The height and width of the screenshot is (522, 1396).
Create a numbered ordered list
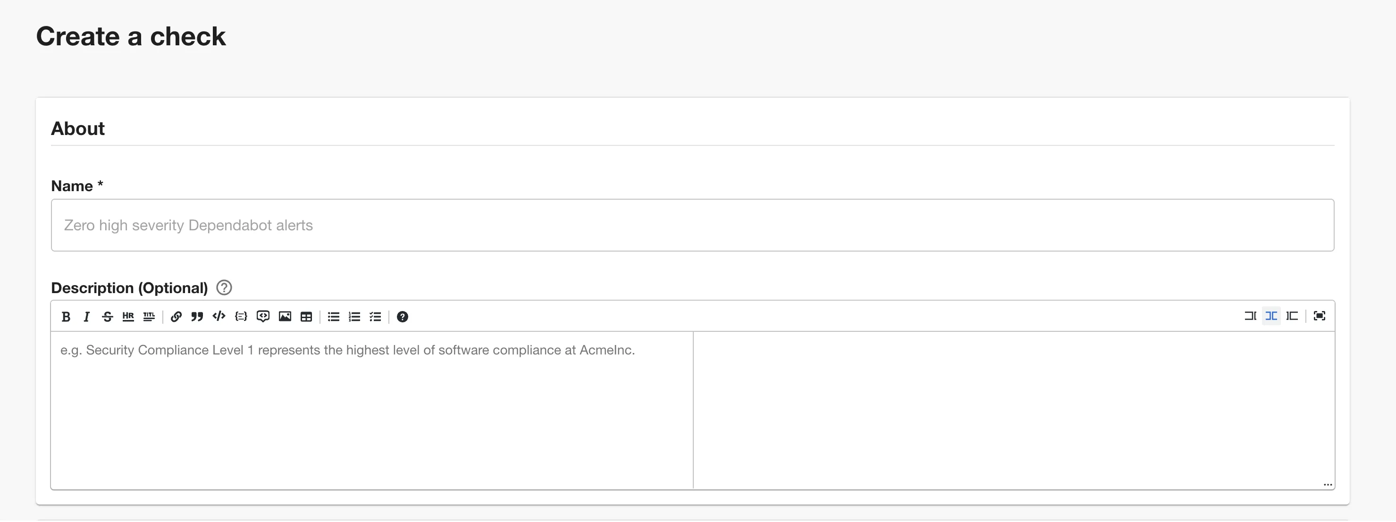[x=354, y=317]
